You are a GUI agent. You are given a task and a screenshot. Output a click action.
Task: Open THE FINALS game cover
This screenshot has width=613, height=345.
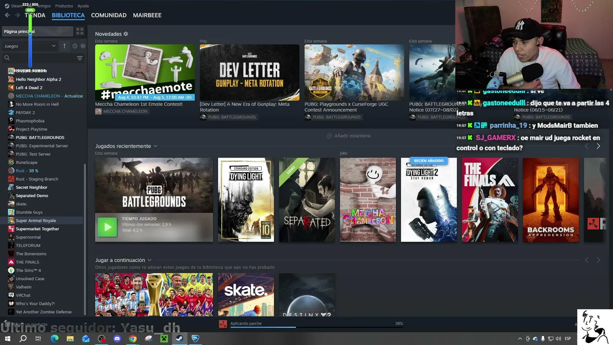490,200
